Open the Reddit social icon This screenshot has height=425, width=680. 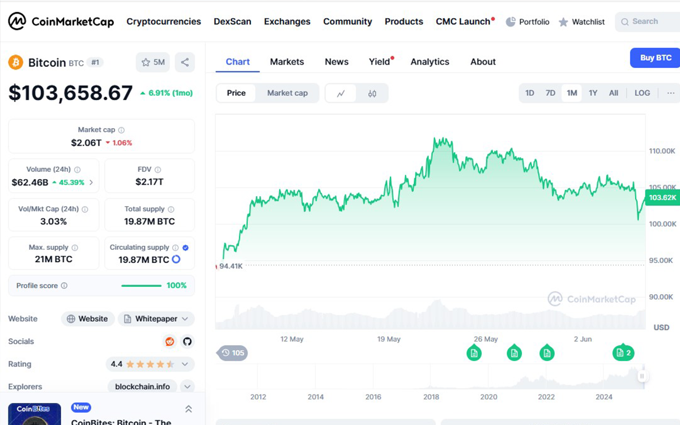pyautogui.click(x=169, y=341)
